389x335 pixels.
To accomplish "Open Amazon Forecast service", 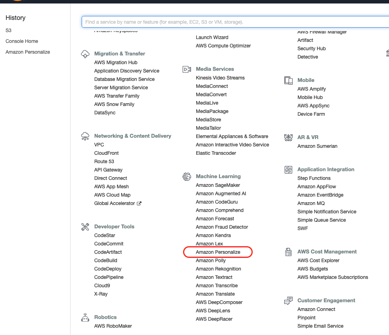I will click(x=215, y=219).
